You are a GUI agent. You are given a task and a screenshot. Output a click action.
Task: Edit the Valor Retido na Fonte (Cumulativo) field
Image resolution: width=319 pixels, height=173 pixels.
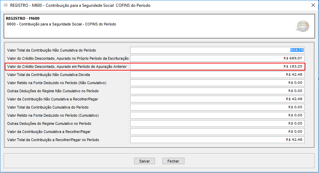point(217,115)
